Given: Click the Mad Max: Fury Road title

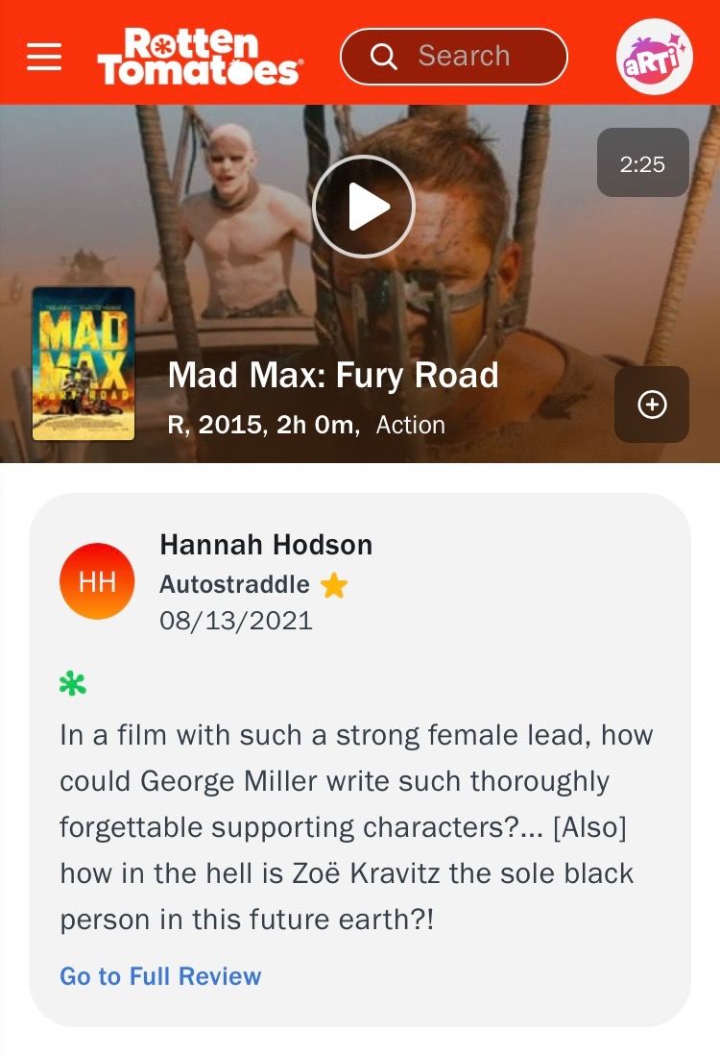Looking at the screenshot, I should (333, 375).
